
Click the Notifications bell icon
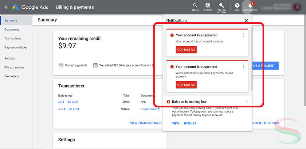click(x=250, y=6)
